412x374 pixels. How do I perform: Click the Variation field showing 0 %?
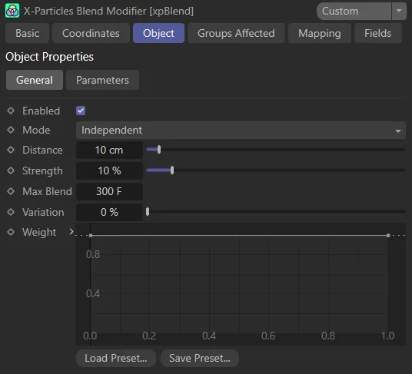tap(109, 212)
